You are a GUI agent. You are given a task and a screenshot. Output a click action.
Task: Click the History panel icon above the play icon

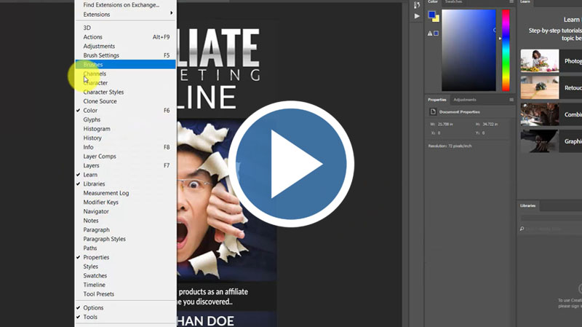(417, 4)
